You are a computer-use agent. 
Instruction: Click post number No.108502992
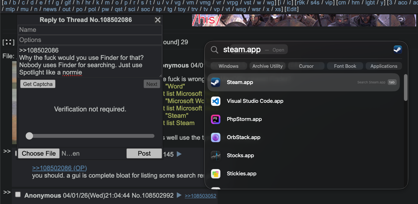point(153,195)
